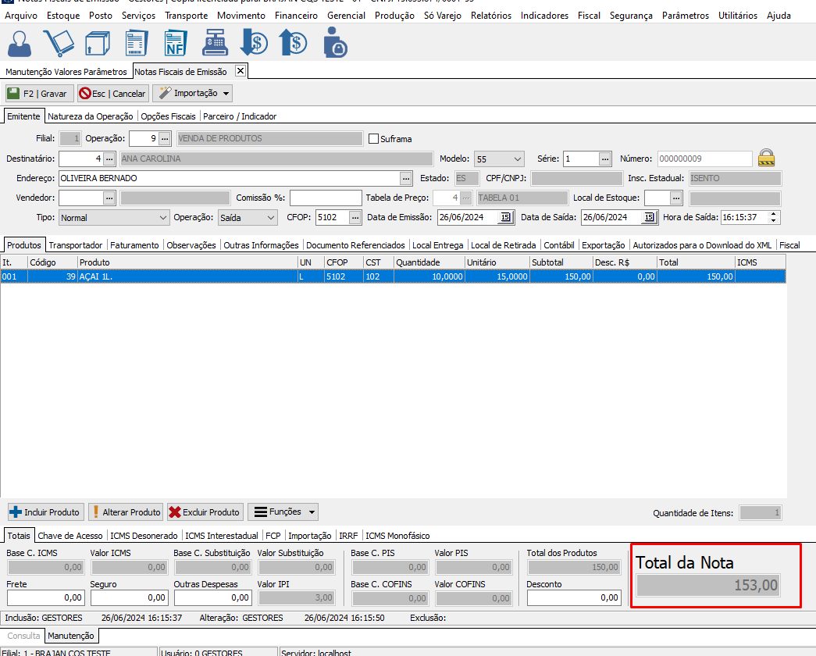Switch to the Transportador tab
Image resolution: width=816 pixels, height=656 pixels.
pyautogui.click(x=76, y=245)
